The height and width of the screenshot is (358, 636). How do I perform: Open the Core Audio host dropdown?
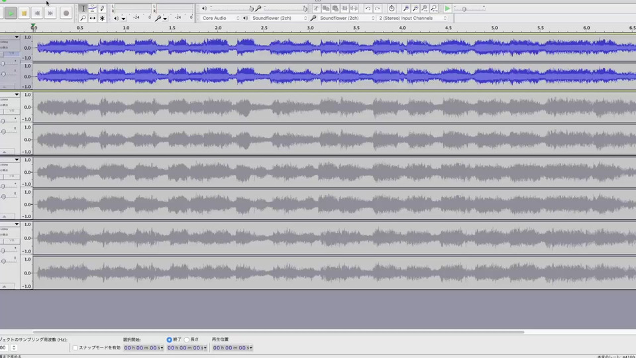click(221, 19)
